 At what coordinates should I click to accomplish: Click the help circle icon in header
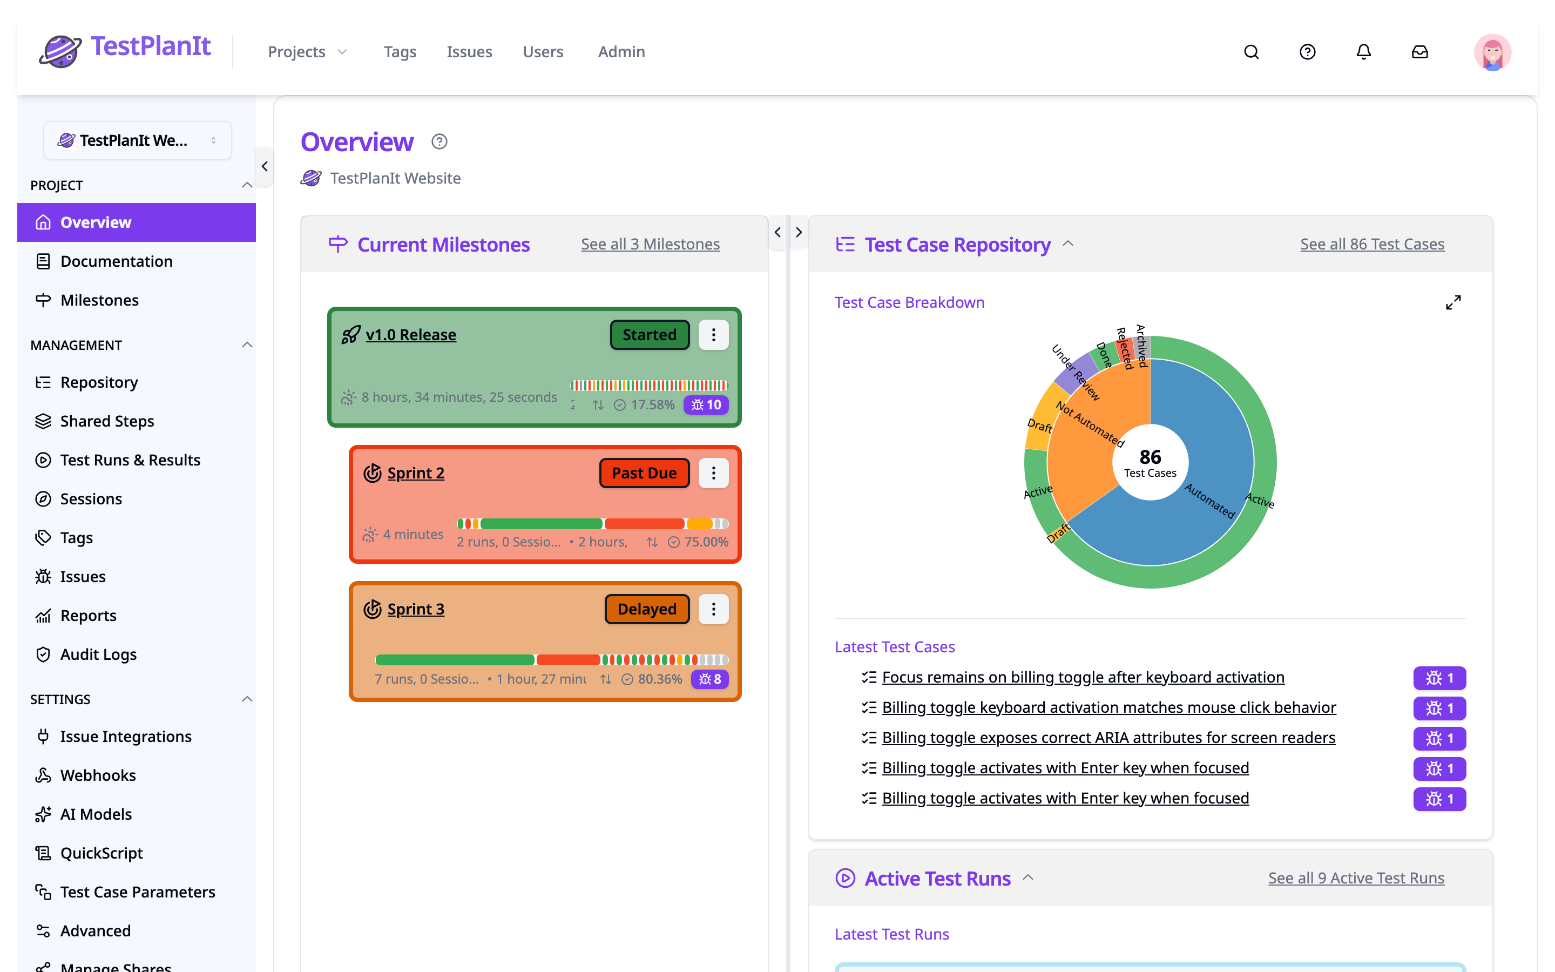(x=1307, y=51)
